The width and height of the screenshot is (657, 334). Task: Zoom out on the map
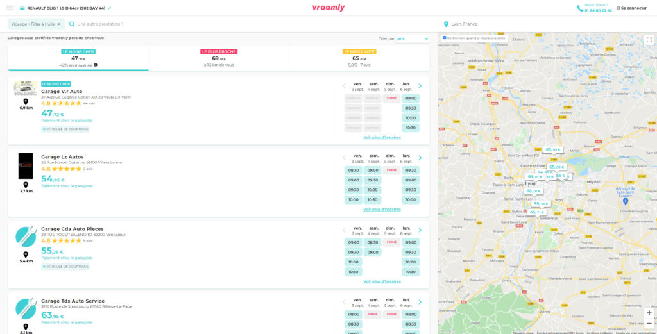coord(649,323)
